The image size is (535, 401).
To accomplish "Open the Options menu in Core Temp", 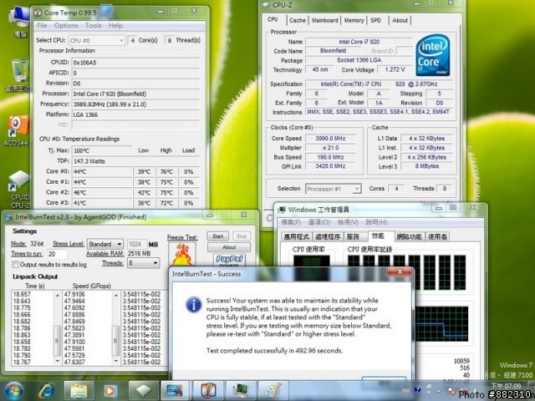I will click(x=66, y=26).
